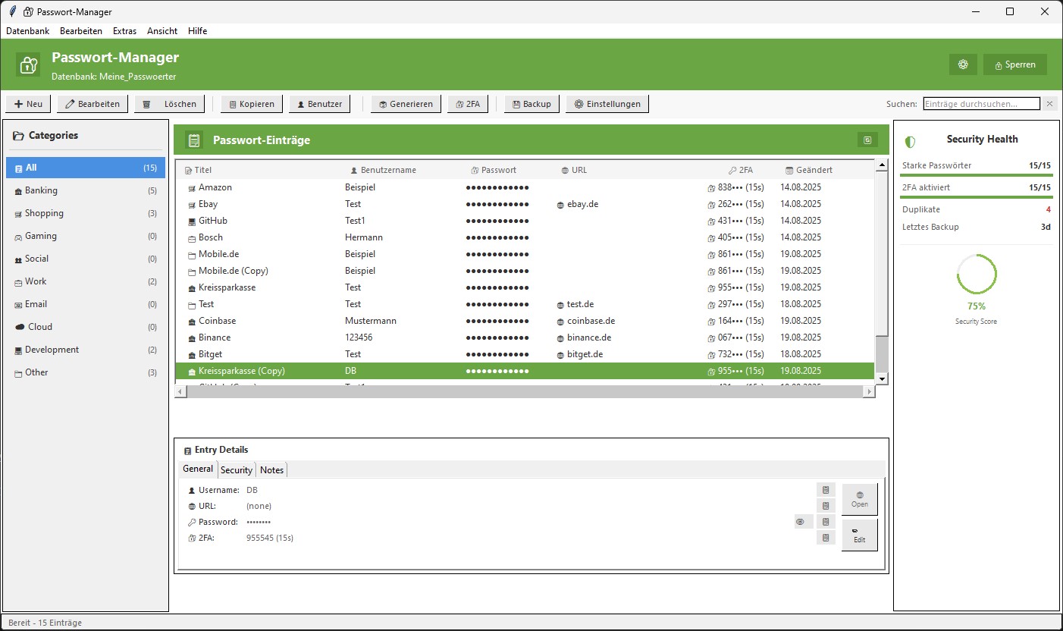
Task: Open the Datenbank menu
Action: [x=28, y=31]
